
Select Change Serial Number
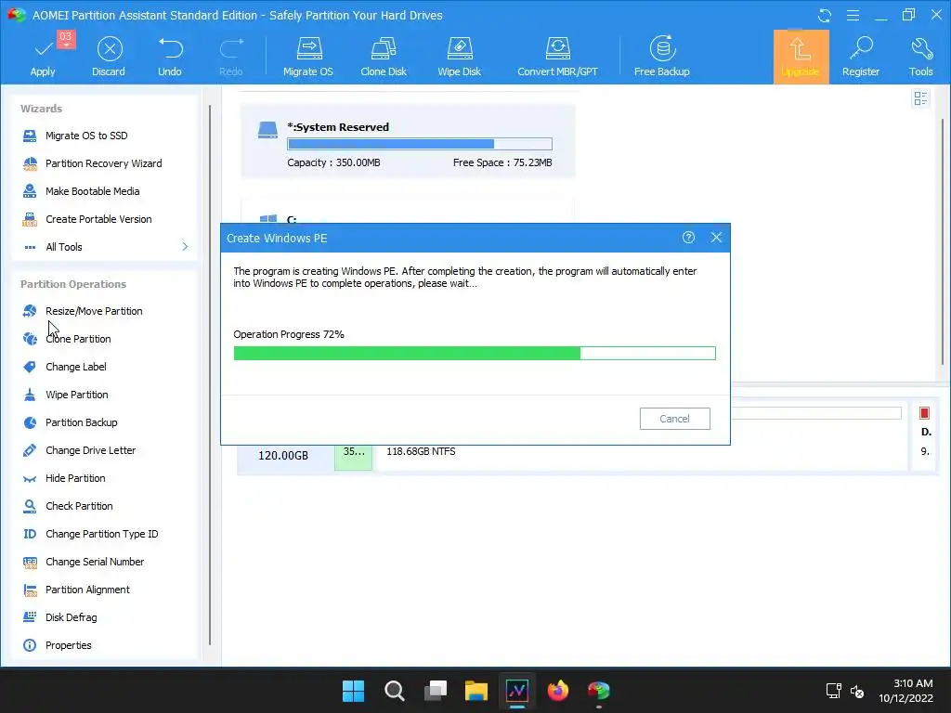pyautogui.click(x=95, y=562)
